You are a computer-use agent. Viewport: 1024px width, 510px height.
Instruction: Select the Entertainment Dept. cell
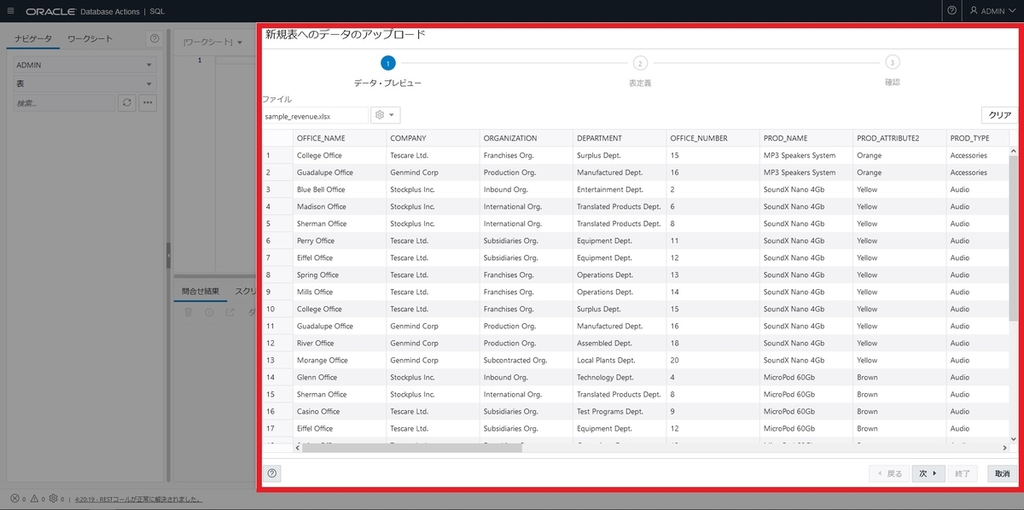point(620,189)
